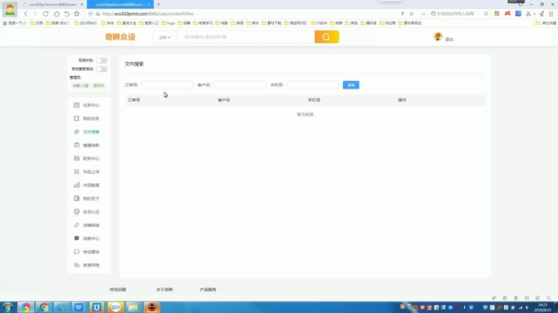The image size is (558, 313).
Task: Open the speech bubble sidebar entry
Action: pyautogui.click(x=87, y=252)
